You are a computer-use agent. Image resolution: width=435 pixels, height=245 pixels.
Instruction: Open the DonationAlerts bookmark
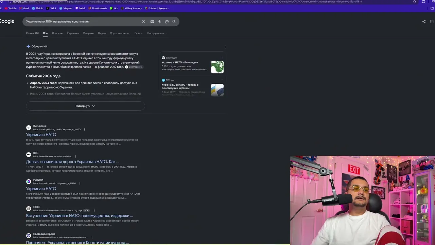pos(98,8)
